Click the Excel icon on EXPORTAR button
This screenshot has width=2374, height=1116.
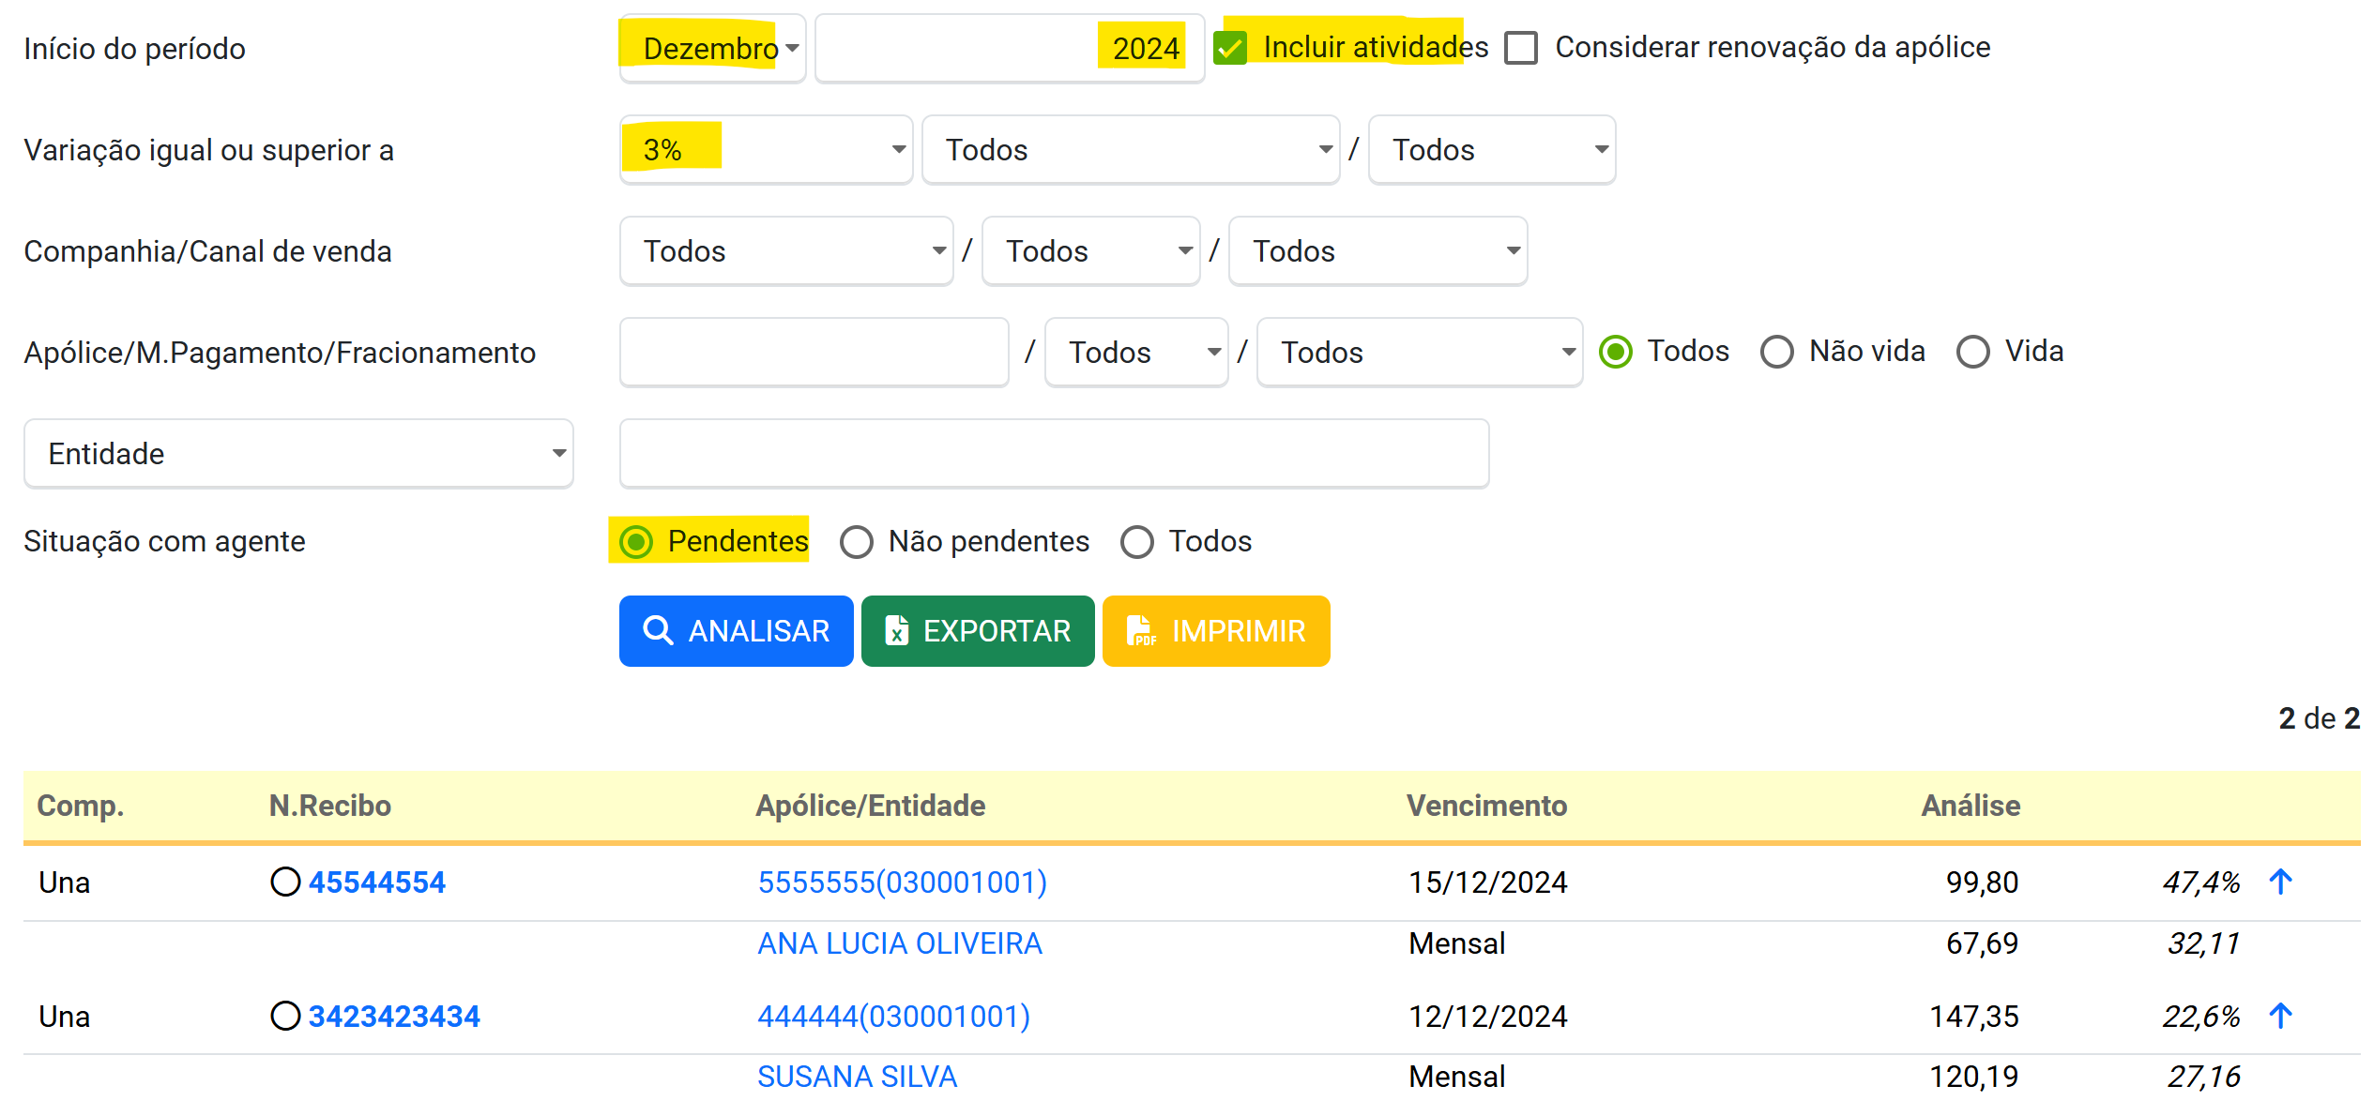point(897,631)
